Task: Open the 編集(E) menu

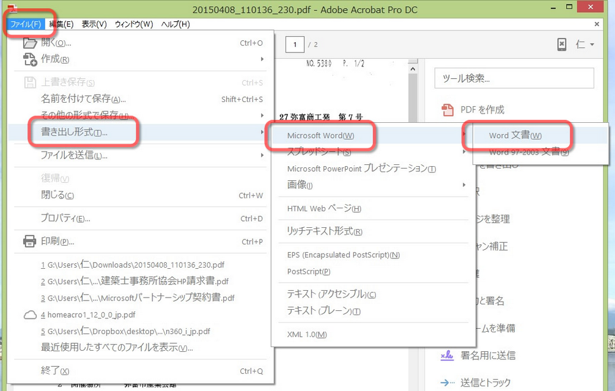Action: pos(61,24)
